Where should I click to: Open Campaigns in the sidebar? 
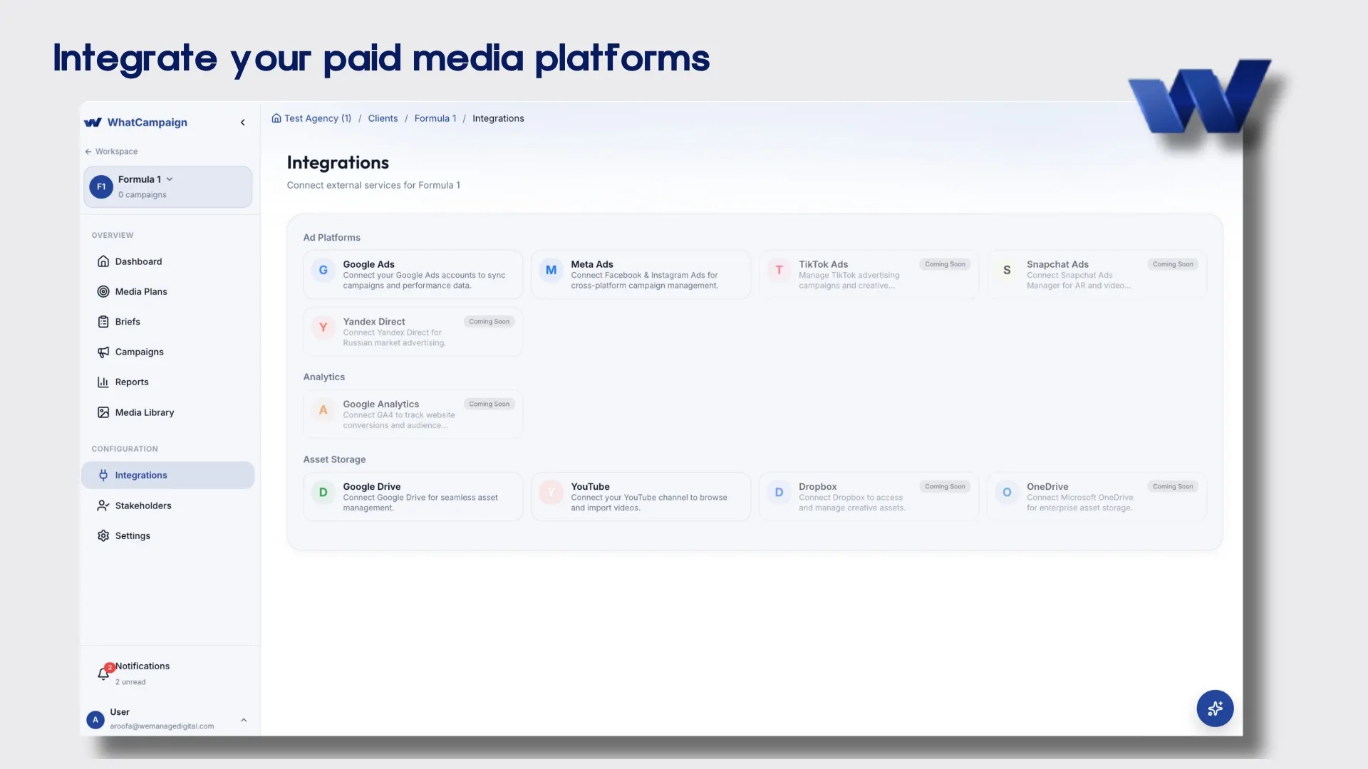click(x=168, y=352)
